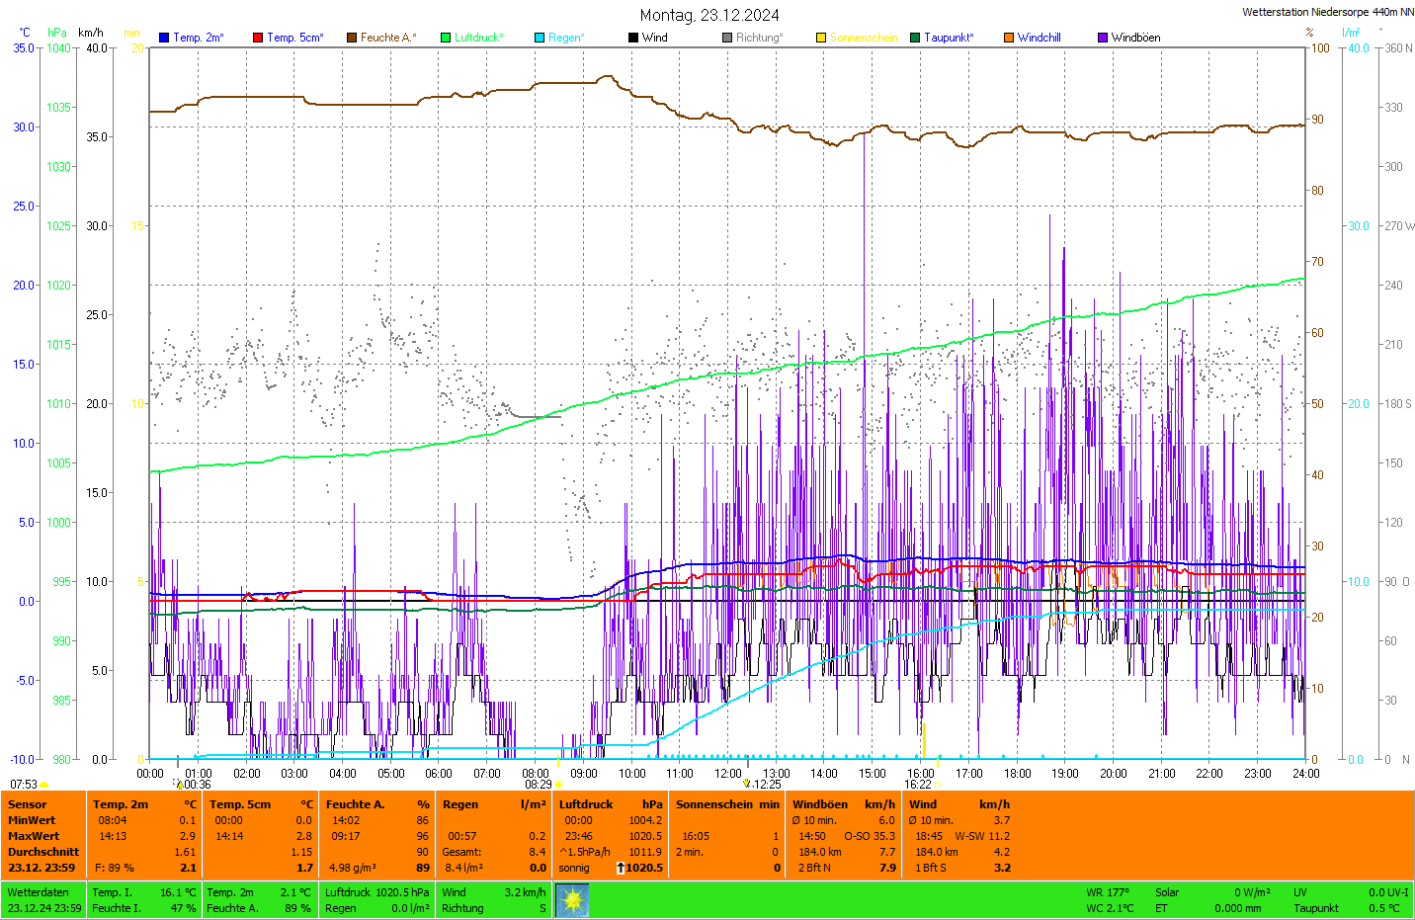Image resolution: width=1415 pixels, height=920 pixels.
Task: Click the 12:00 label on time axis
Action: pyautogui.click(x=728, y=773)
